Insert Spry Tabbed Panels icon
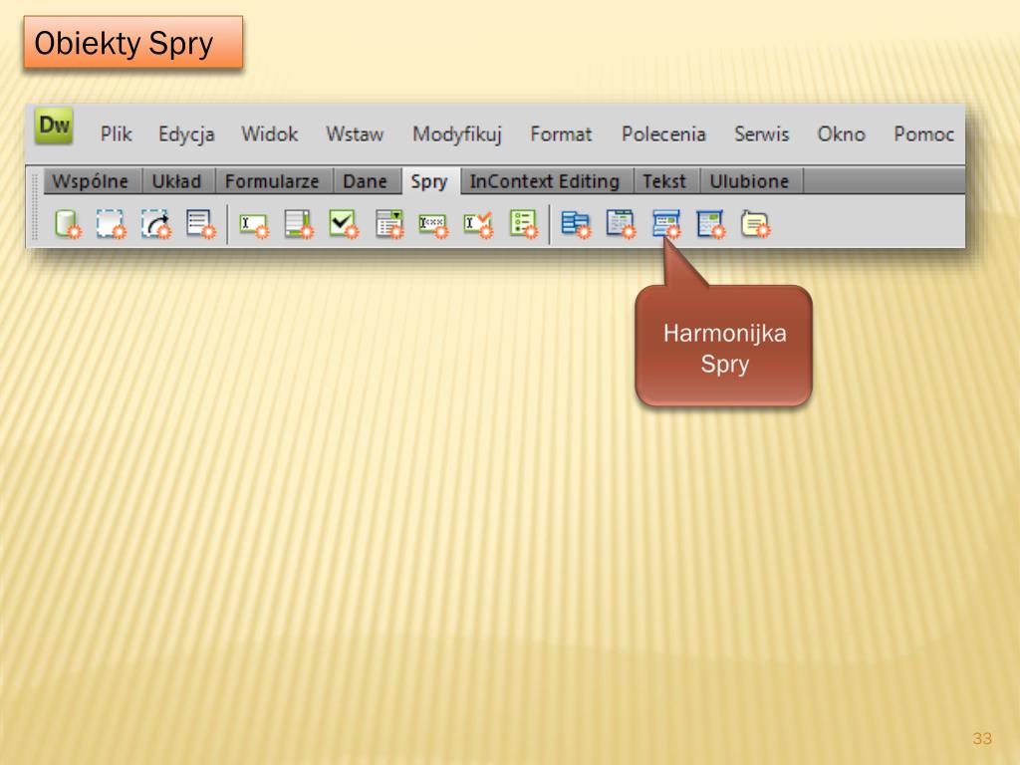 (621, 224)
